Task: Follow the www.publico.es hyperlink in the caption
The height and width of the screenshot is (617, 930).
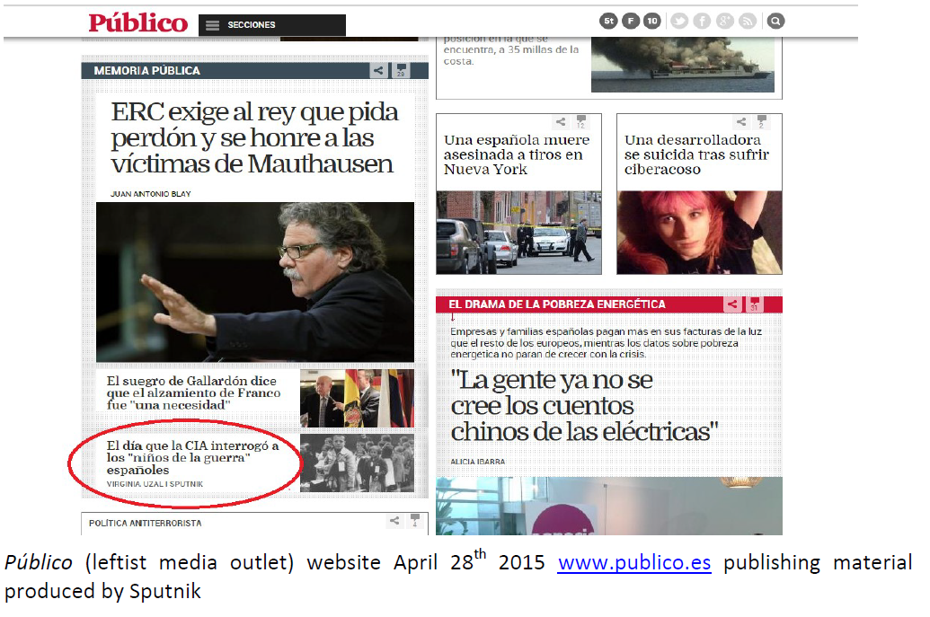Action: [634, 562]
